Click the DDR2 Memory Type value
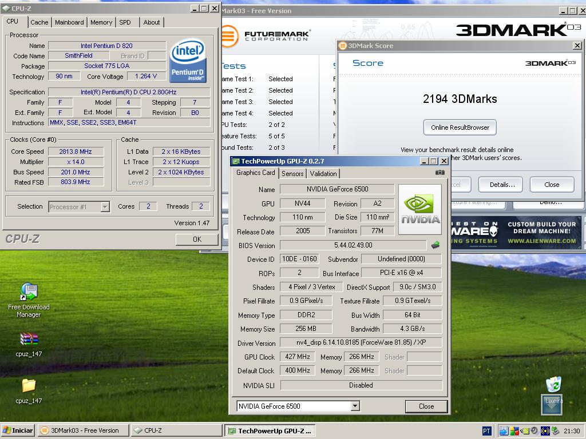This screenshot has height=439, width=586. [306, 315]
